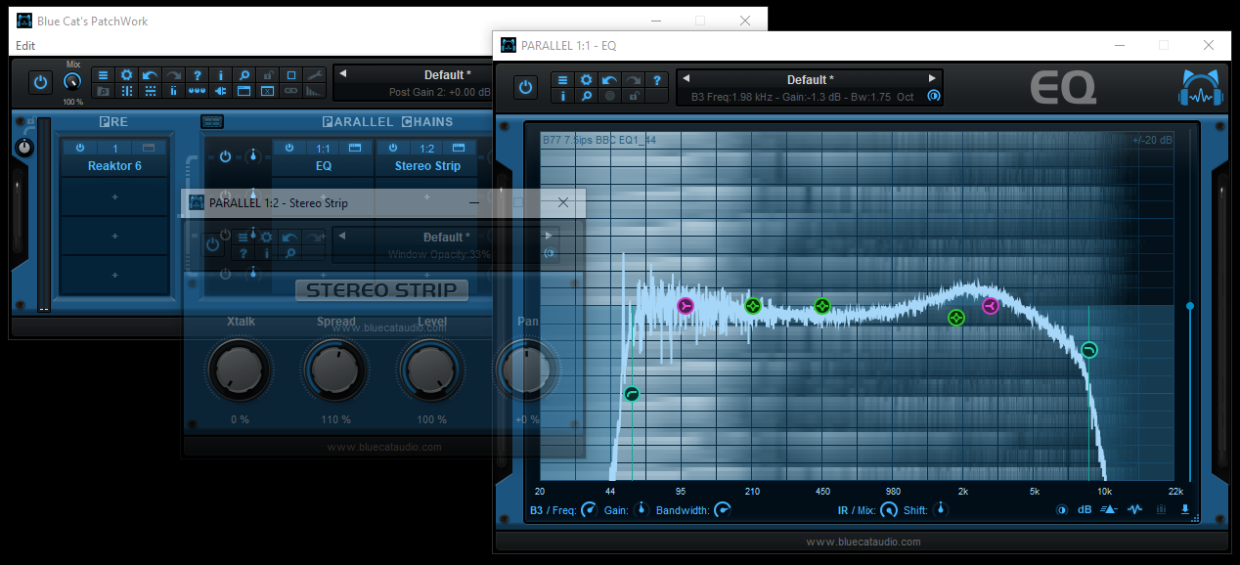Show Stereo Strip editor window icon
Screen dimensions: 1240x565
click(459, 148)
